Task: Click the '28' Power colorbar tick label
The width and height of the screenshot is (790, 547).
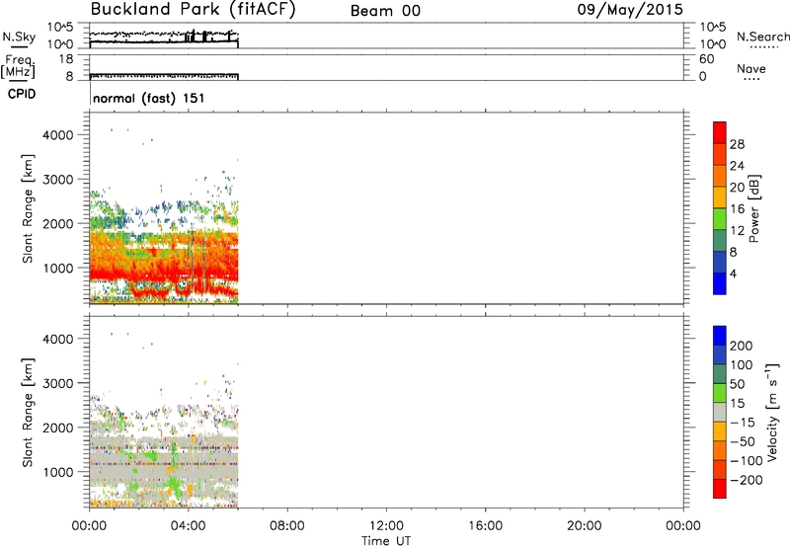Action: tap(737, 144)
